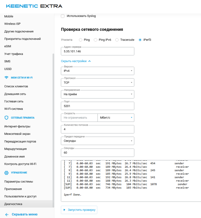The width and height of the screenshot is (201, 218).
Task: Click the shield icon beside СЕТЕВЫЕ ПРАВИЛА
Action: (6, 118)
